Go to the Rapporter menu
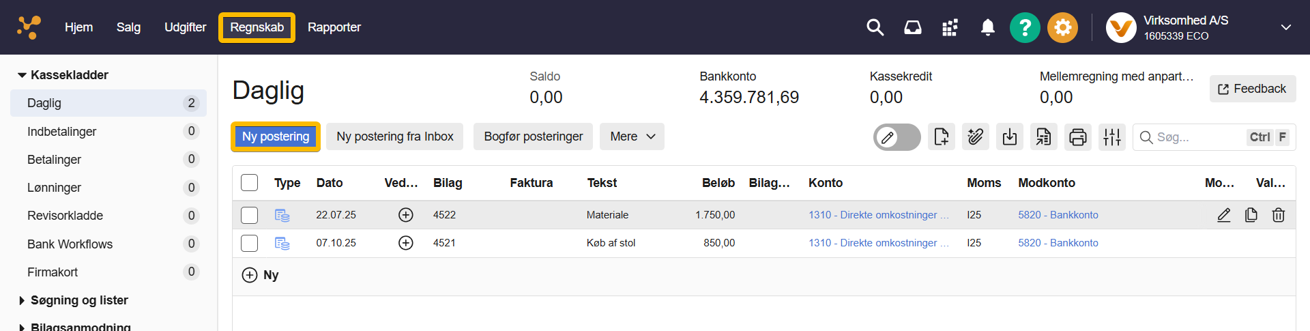This screenshot has height=331, width=1310. (334, 27)
